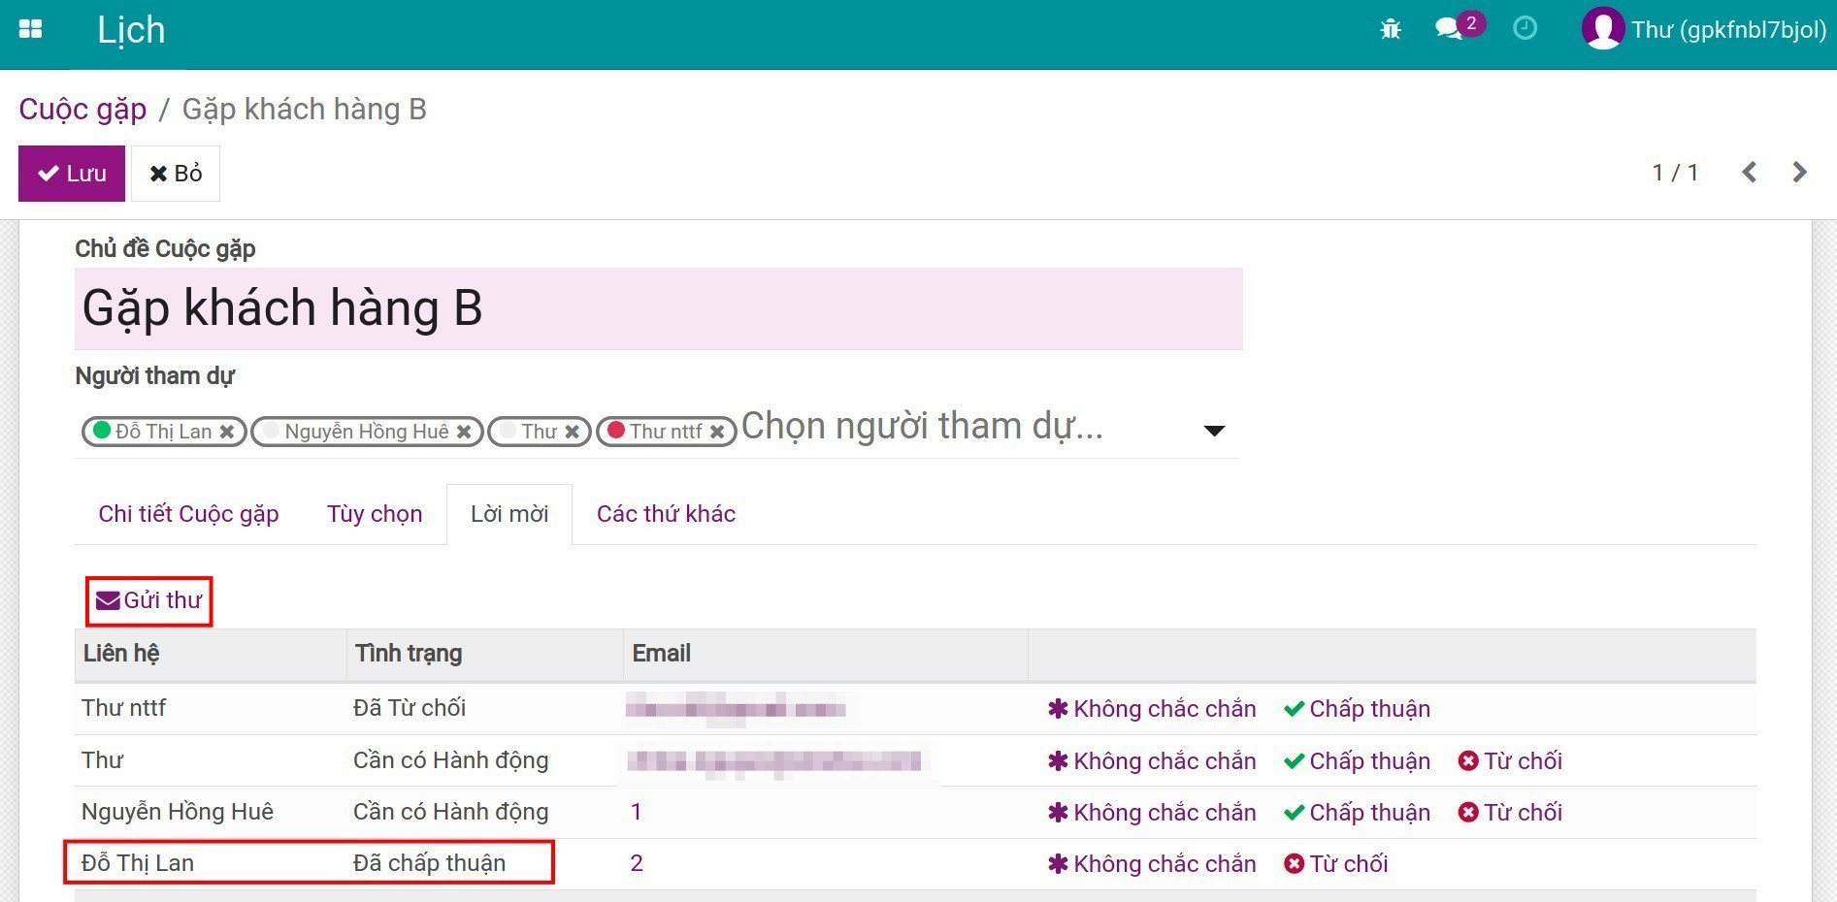Remove Nguyễn Hồng Huê from attendees
1837x902 pixels.
pos(464,432)
